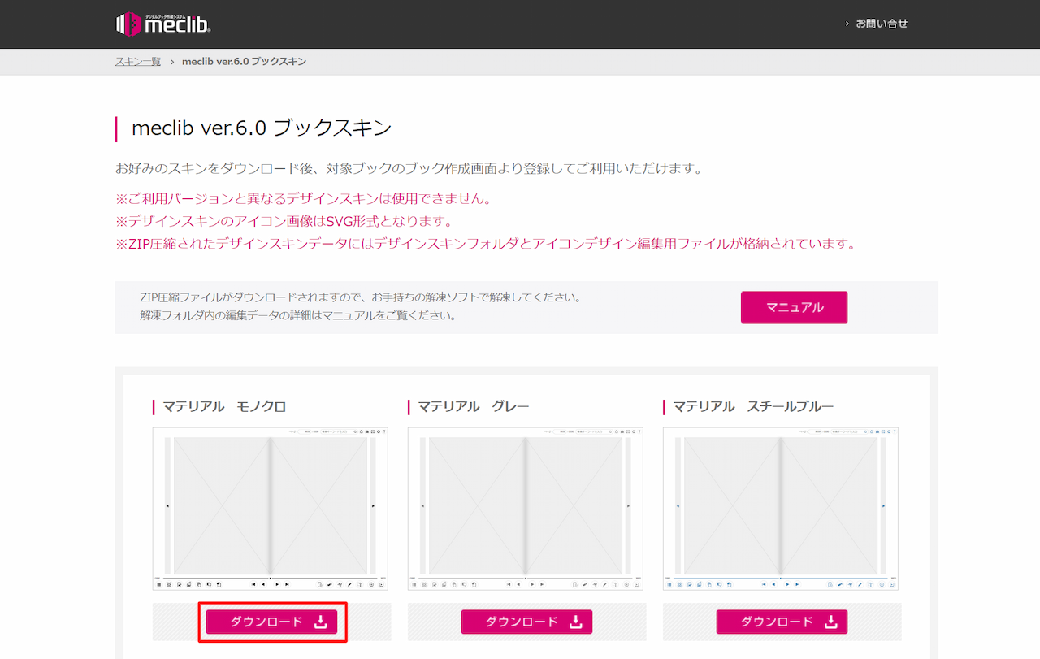The width and height of the screenshot is (1040, 659).
Task: Click download arrow icon on グレー button
Action: (576, 622)
